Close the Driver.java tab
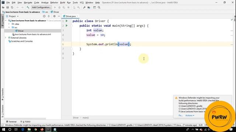236x132 pixels. click(77, 16)
